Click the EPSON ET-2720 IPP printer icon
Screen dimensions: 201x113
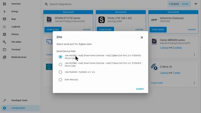(x=49, y=19)
